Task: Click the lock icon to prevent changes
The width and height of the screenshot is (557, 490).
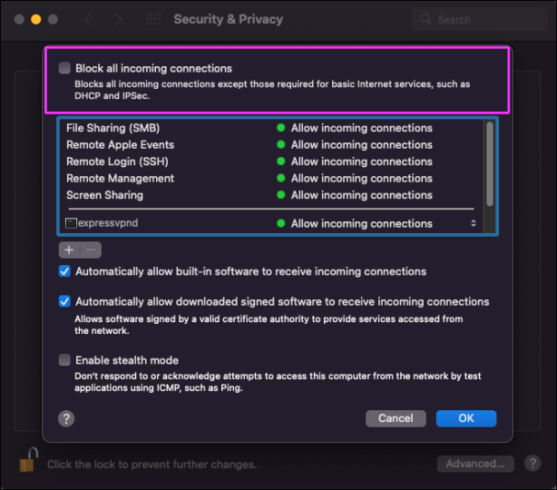Action: (28, 463)
